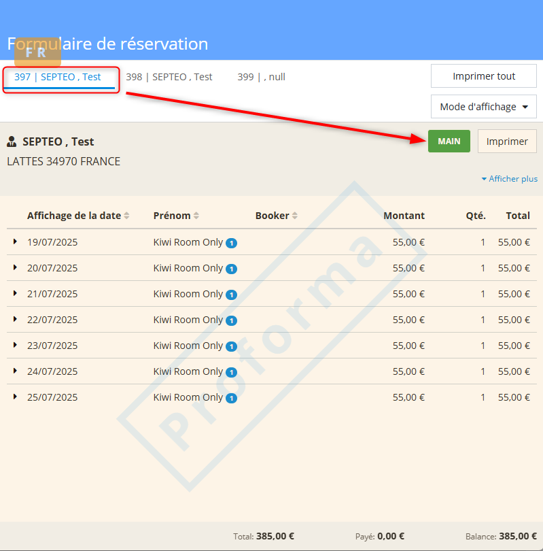Expand the 24/07/2025 row
The height and width of the screenshot is (551, 543).
(x=15, y=371)
